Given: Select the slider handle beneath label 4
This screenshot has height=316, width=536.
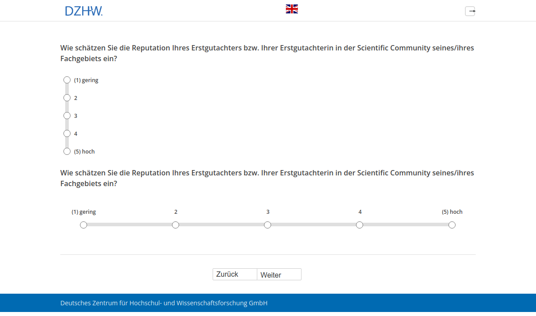Looking at the screenshot, I should (x=360, y=225).
